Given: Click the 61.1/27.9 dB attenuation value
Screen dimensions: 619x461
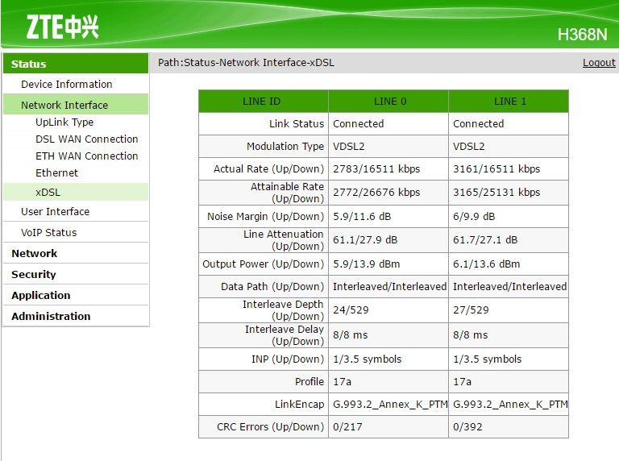Looking at the screenshot, I should point(365,240).
